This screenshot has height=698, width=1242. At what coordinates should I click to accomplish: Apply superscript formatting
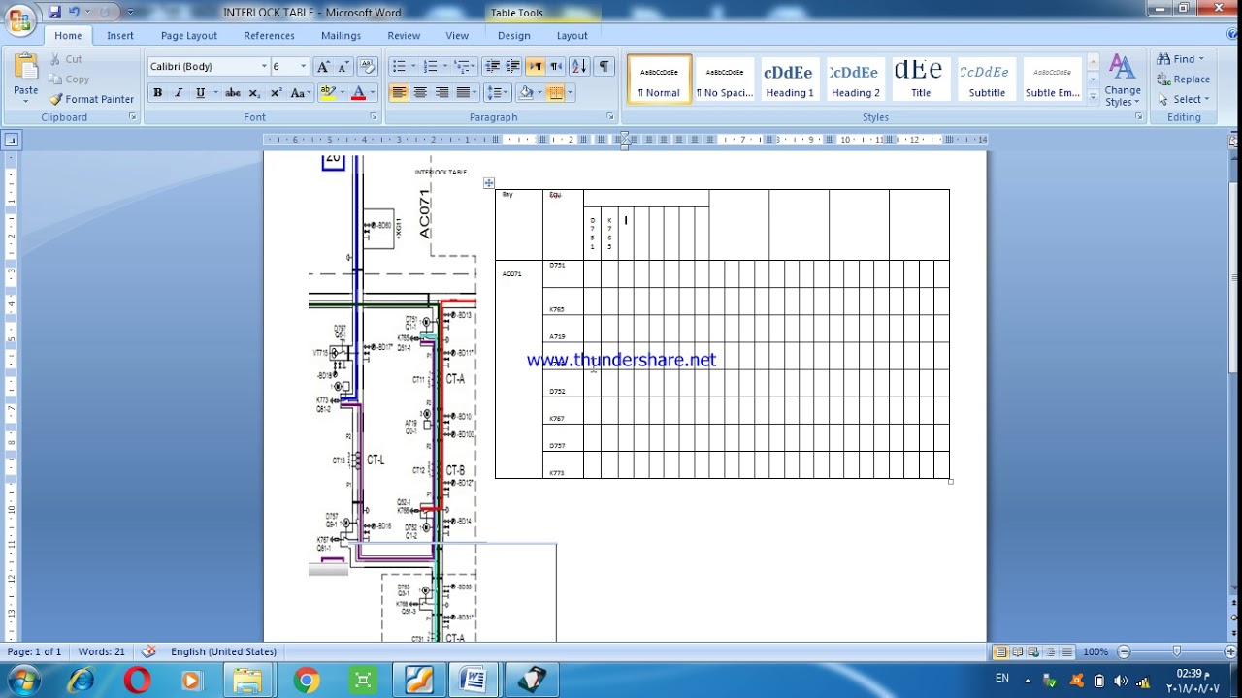(x=276, y=93)
